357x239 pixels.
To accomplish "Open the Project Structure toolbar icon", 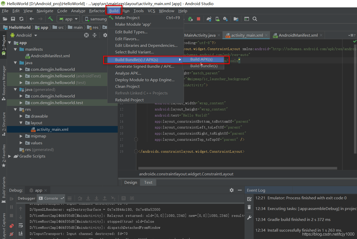I will pos(236,19).
